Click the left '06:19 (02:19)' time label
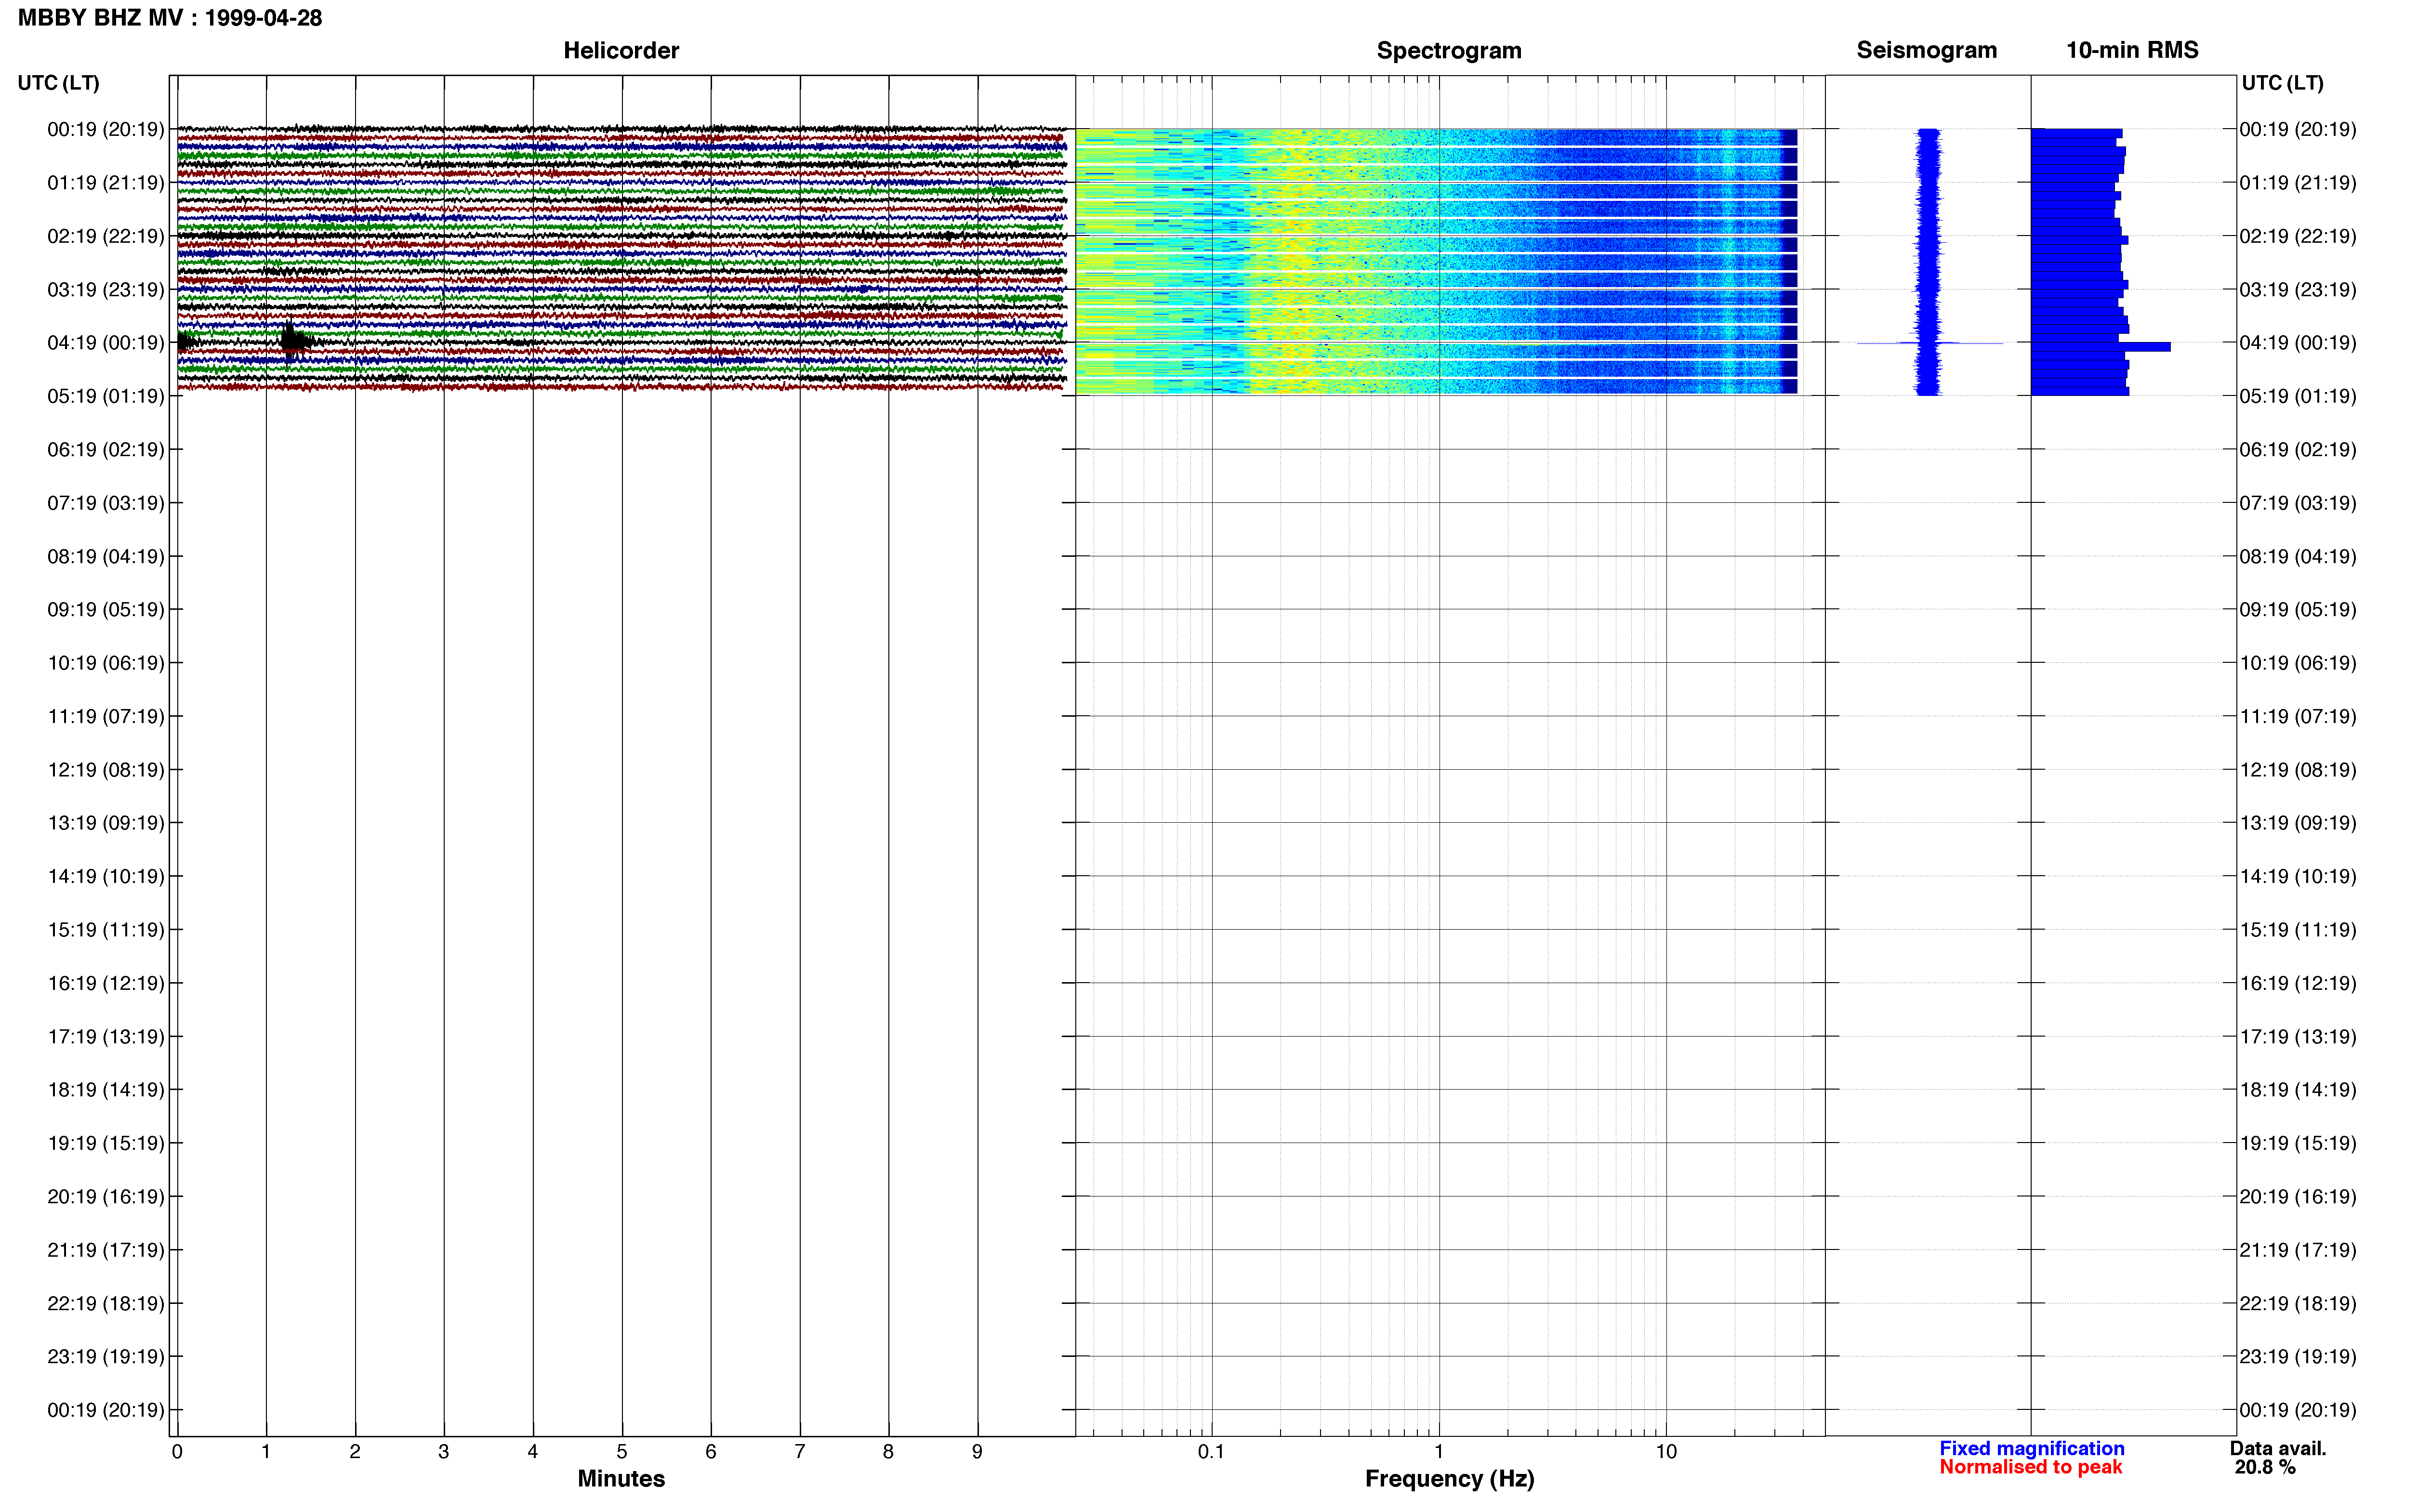The image size is (2418, 1512). click(106, 450)
